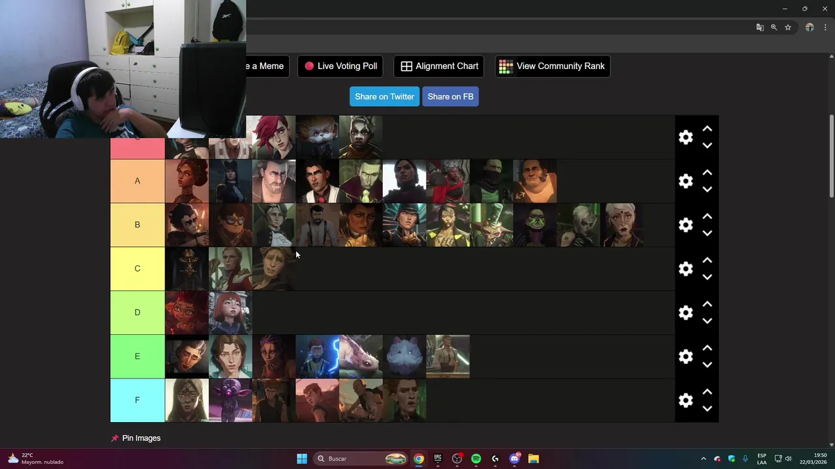This screenshot has height=469, width=835.
Task: Move tier D row down
Action: 707,321
